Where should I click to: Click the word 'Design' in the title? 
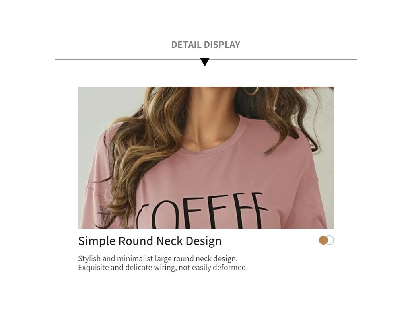[x=204, y=241]
